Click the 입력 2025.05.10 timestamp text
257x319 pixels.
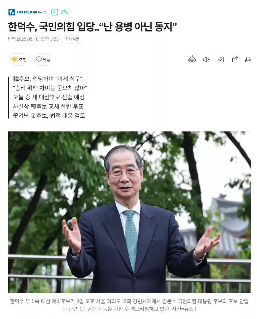click(x=33, y=39)
